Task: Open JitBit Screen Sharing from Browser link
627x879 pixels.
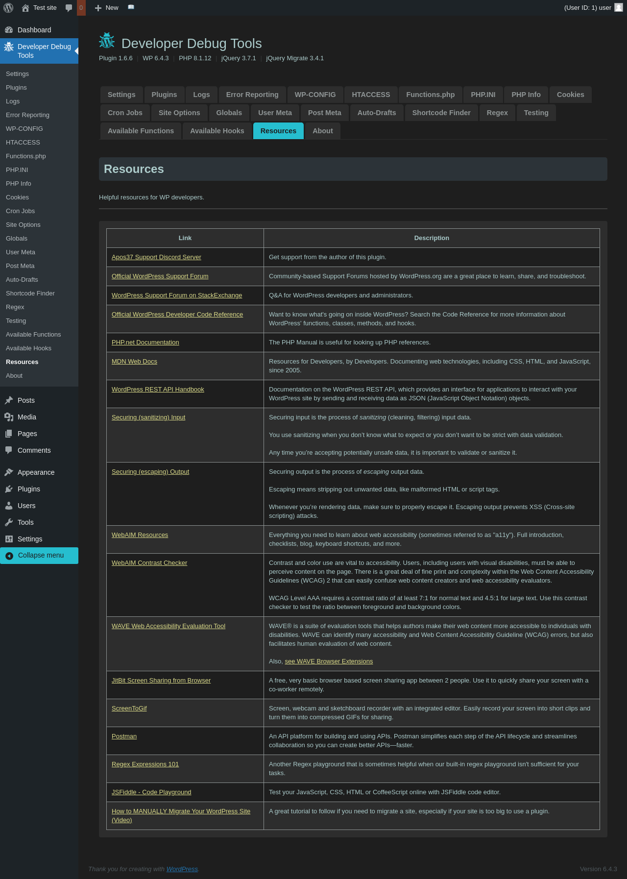Action: coord(161,681)
